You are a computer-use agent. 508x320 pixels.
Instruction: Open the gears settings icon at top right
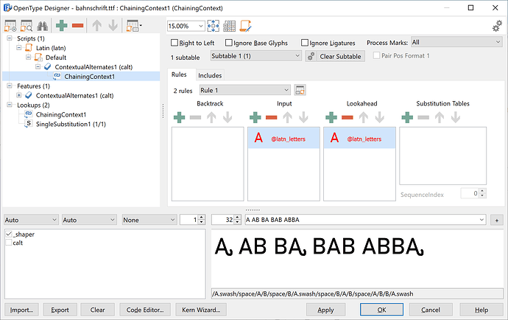(x=497, y=26)
